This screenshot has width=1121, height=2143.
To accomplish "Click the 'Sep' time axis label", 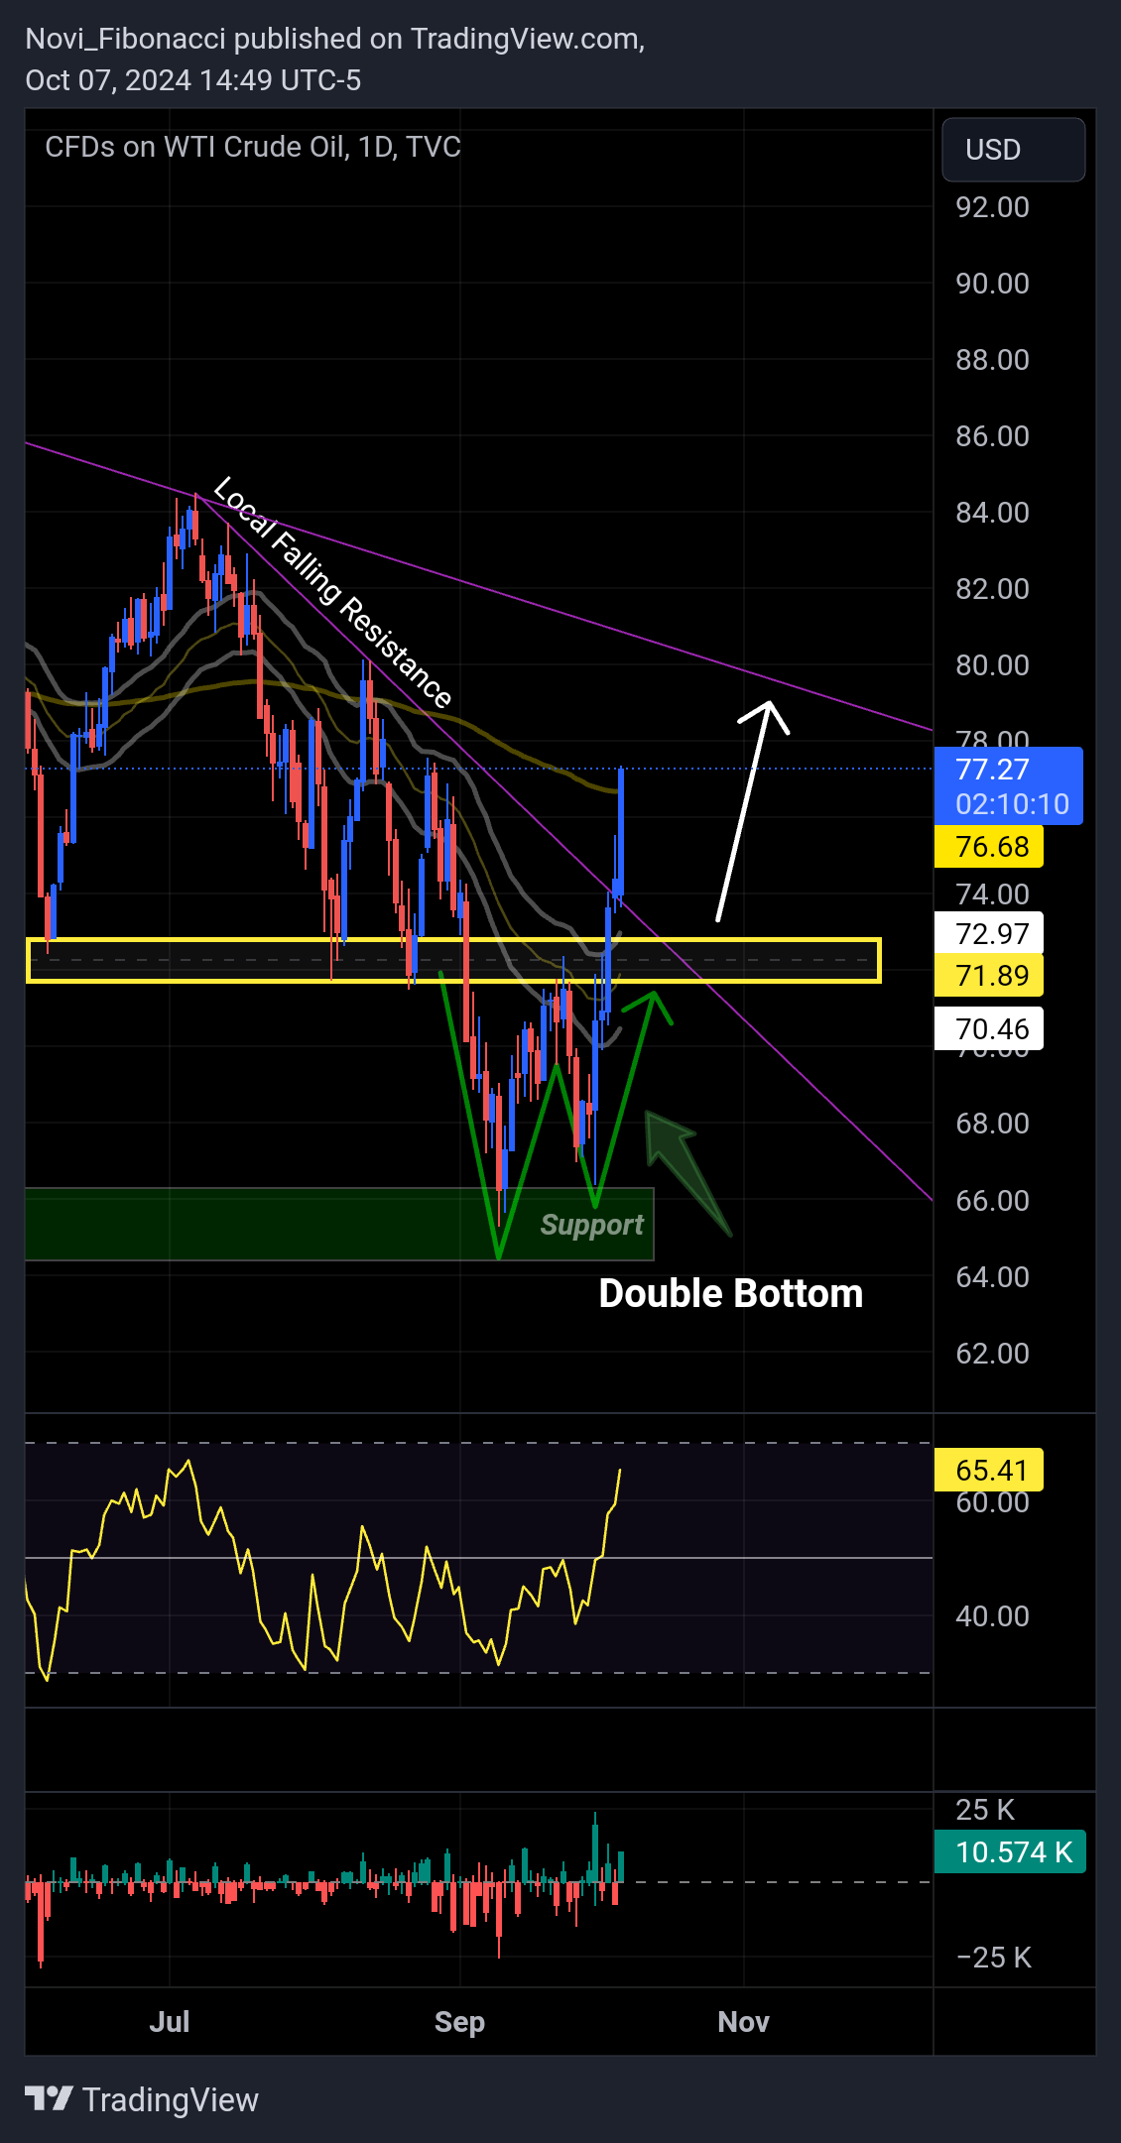I will [459, 2022].
